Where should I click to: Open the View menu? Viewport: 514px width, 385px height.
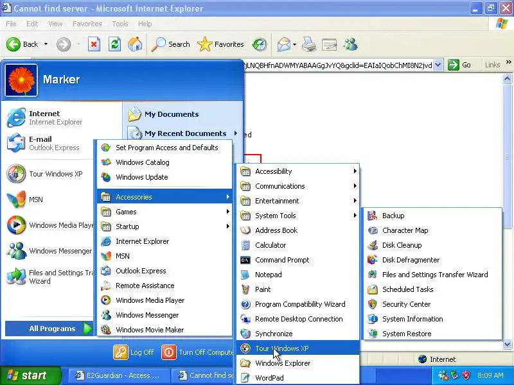(x=55, y=24)
